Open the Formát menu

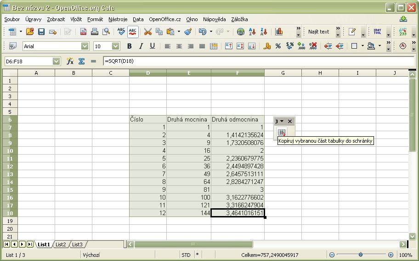[95, 19]
